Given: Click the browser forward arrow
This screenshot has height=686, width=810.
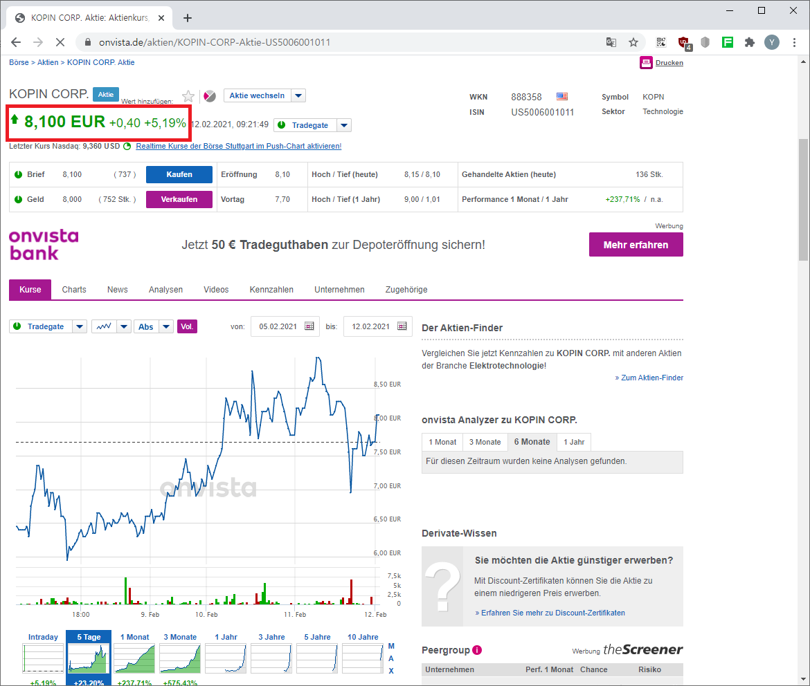Looking at the screenshot, I should point(37,42).
